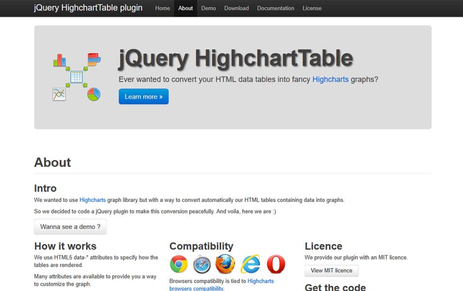Click the line chart icon in the banner graphic

(x=58, y=95)
